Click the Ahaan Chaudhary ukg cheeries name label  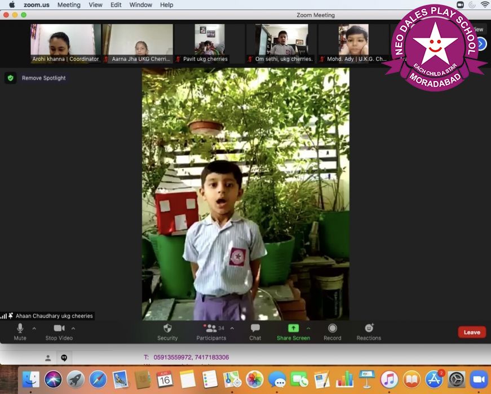[54, 316]
